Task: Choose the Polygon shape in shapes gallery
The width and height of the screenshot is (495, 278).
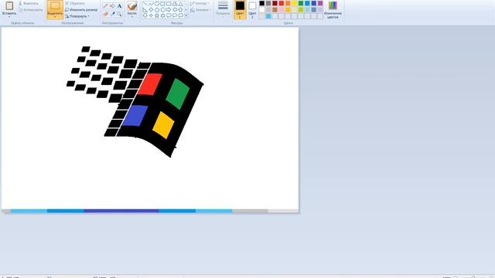Action: 175,4
